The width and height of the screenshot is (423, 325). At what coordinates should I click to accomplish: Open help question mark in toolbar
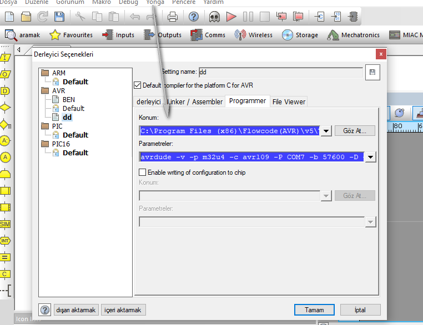pos(193,17)
